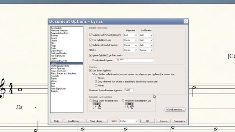Viewport: 235px width, 132px height.
Task: Click Maximum Space Between Hyphens field
Action: [129, 91]
